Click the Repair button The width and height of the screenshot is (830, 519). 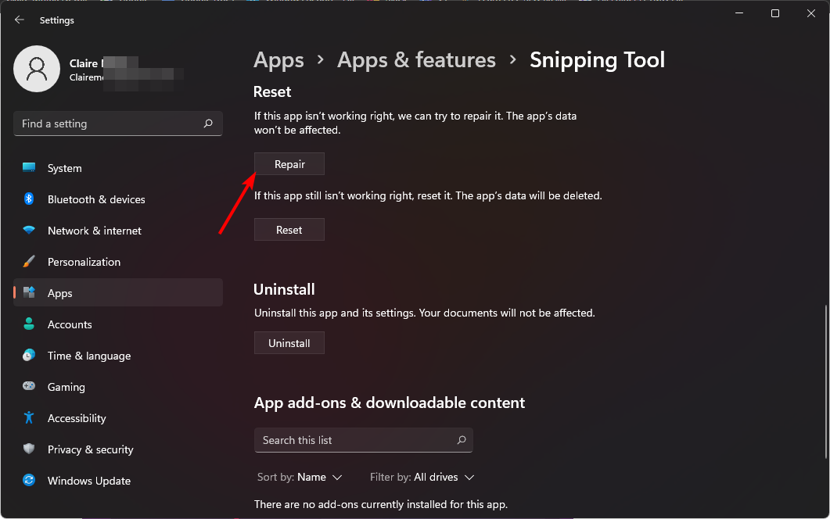pos(289,164)
